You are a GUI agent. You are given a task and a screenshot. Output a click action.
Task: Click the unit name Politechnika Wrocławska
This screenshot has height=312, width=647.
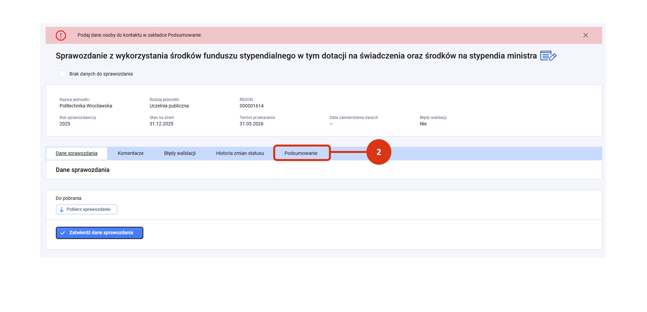[86, 106]
